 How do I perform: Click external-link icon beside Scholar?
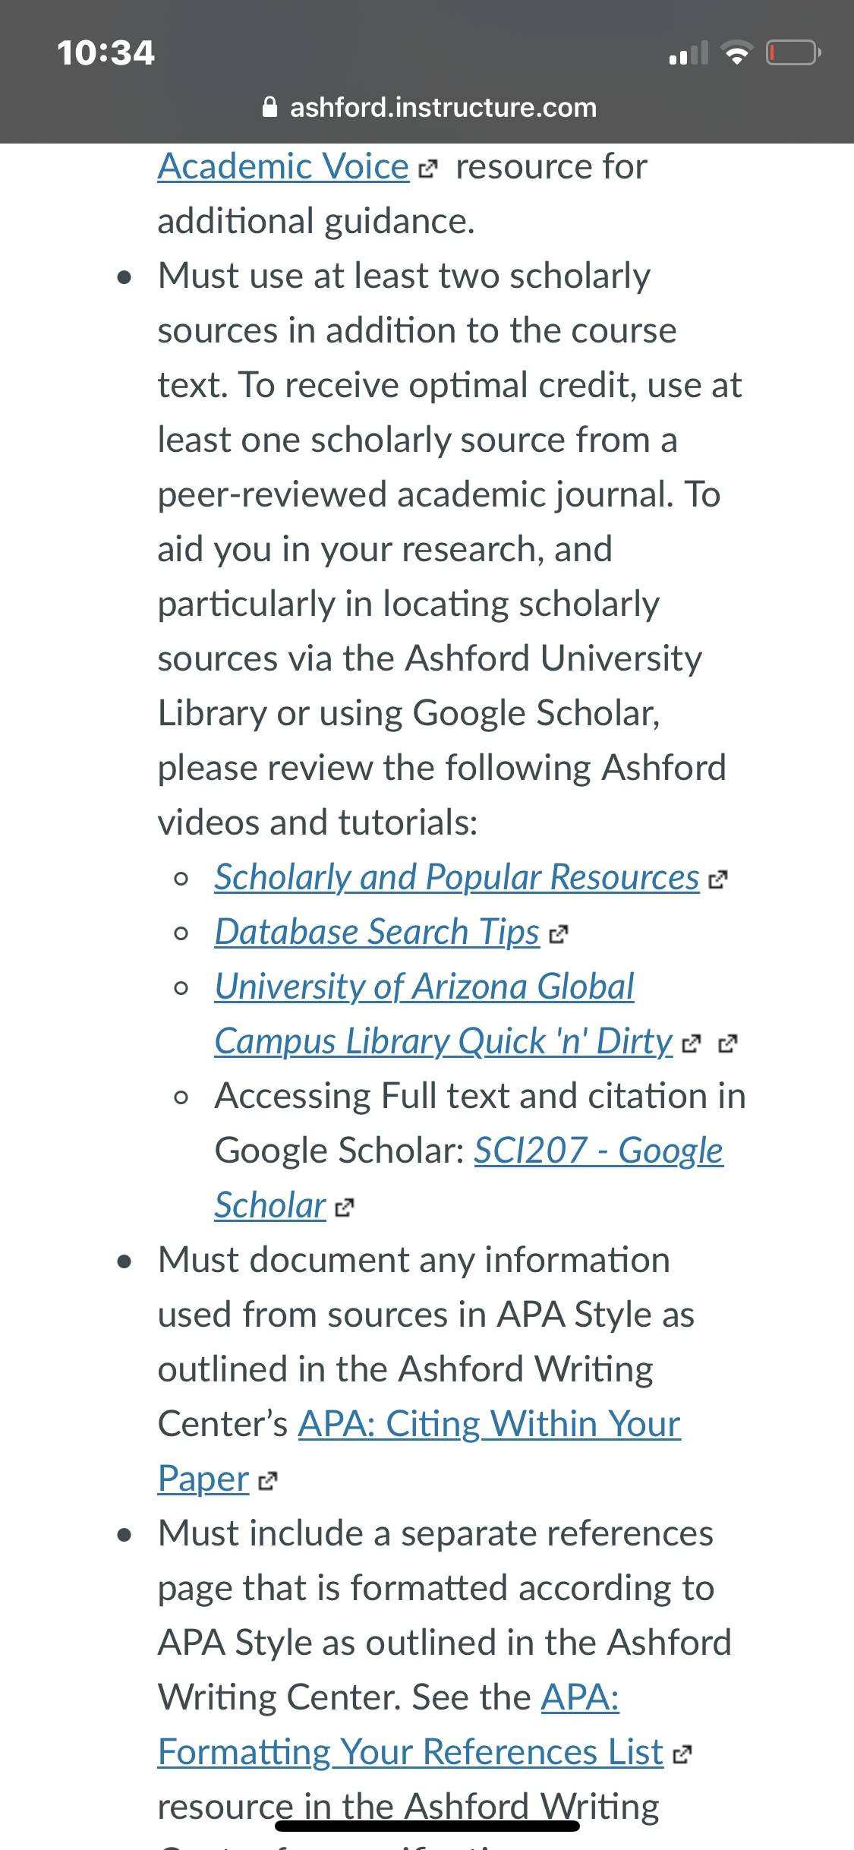click(344, 1208)
